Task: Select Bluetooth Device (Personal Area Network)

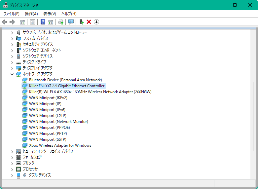Action: tap(65, 80)
